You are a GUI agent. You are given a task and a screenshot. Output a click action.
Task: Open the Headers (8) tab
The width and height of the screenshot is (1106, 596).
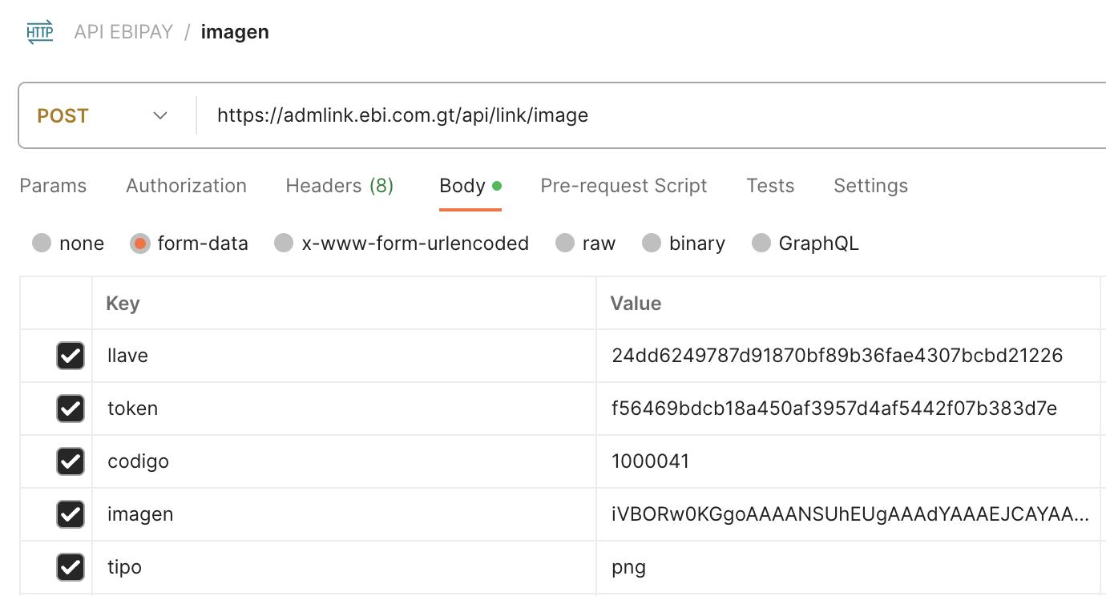click(339, 186)
